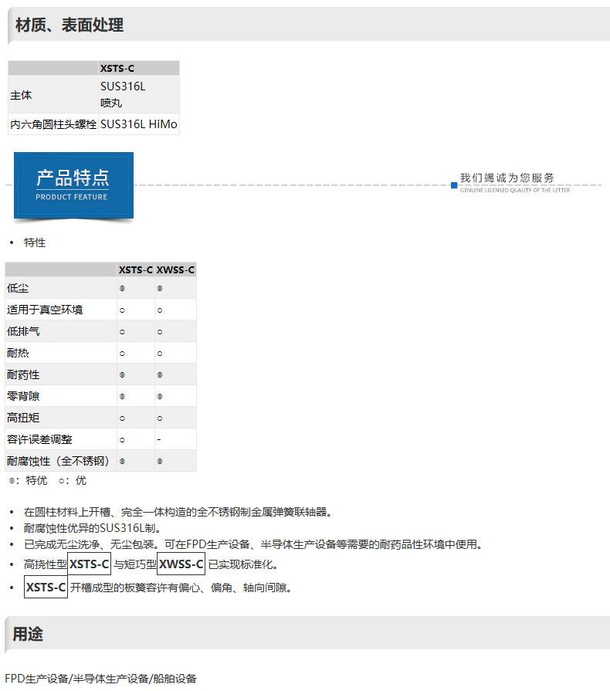The image size is (610, 691).
Task: Click the 低尘 rating symbol under XSTS-C
Action: point(122,288)
